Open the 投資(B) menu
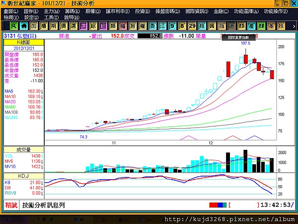The height and width of the screenshot is (224, 298). (143, 11)
